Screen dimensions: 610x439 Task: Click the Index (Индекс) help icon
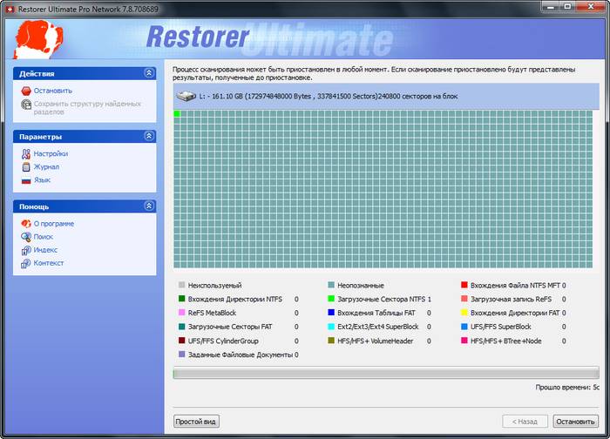(26, 250)
